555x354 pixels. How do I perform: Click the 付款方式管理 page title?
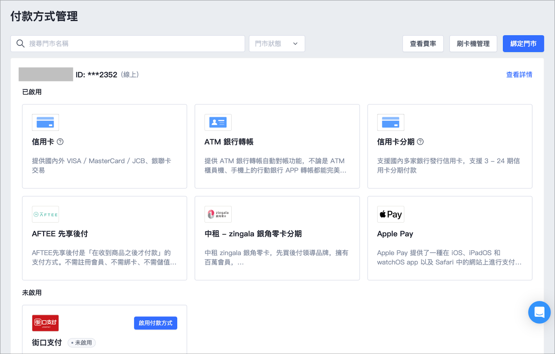pos(44,16)
